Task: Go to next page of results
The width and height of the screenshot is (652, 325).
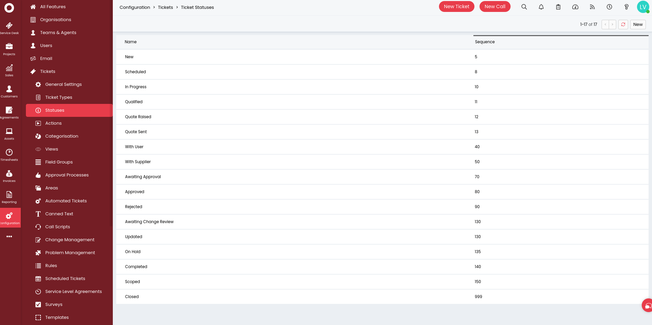Action: [612, 25]
